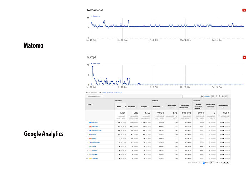
Task: Click the magnifier search button
Action: (x=202, y=96)
